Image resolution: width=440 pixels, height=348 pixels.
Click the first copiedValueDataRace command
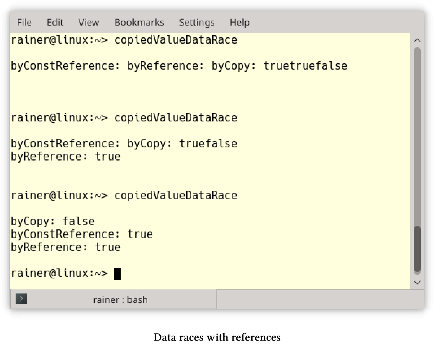coord(176,40)
